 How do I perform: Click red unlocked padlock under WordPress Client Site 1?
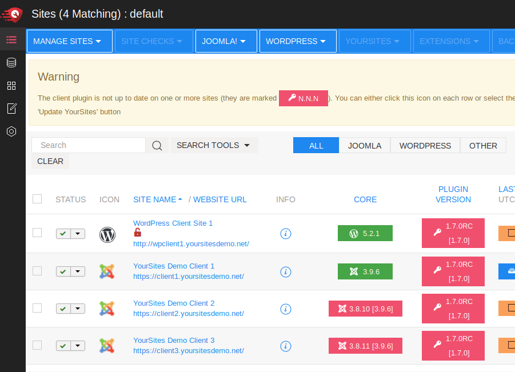click(138, 233)
